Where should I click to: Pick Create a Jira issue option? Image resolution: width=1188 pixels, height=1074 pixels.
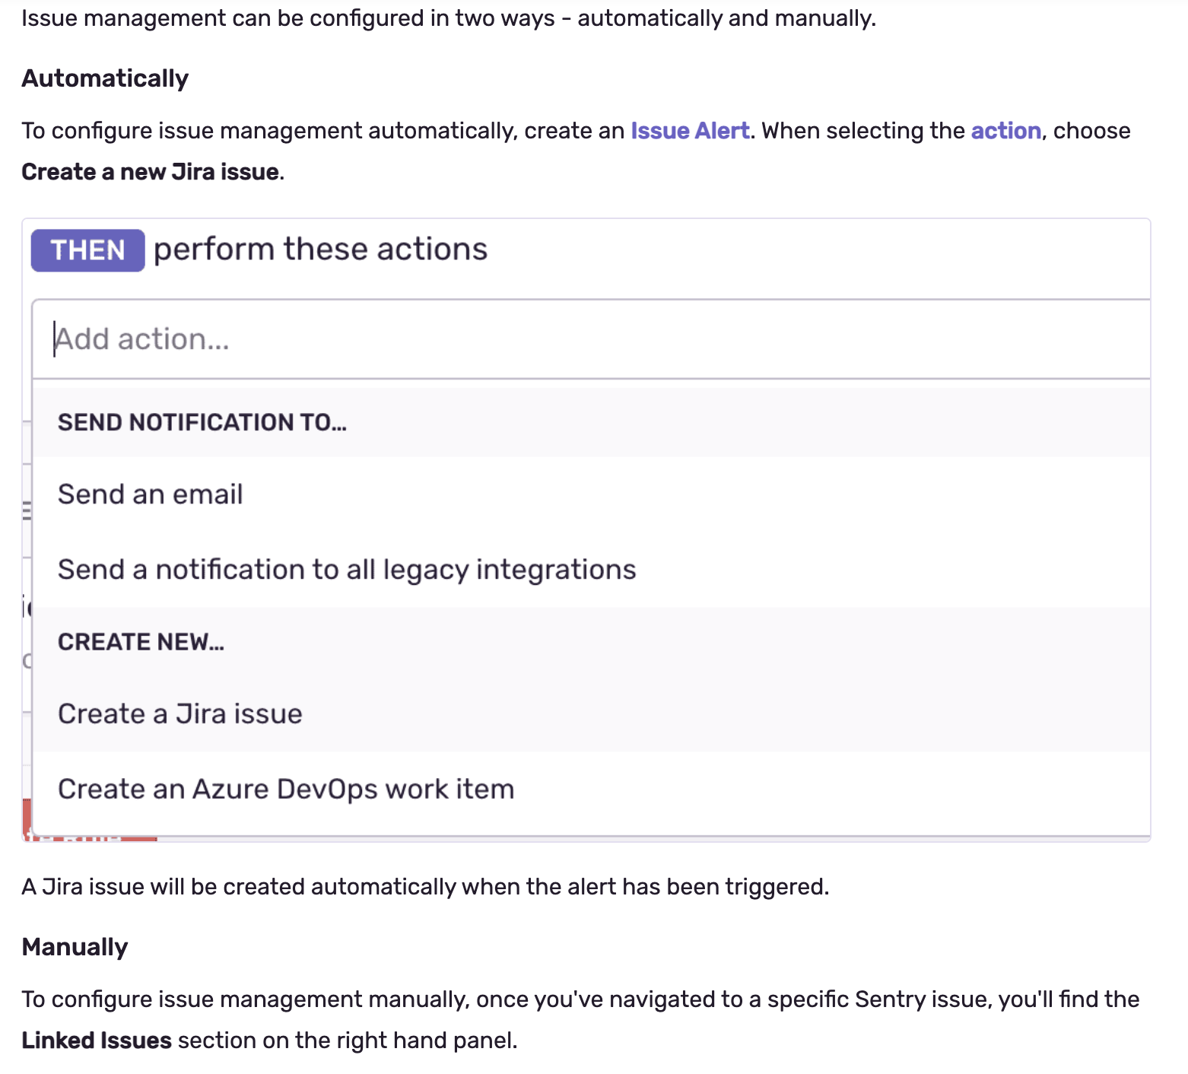(x=591, y=714)
